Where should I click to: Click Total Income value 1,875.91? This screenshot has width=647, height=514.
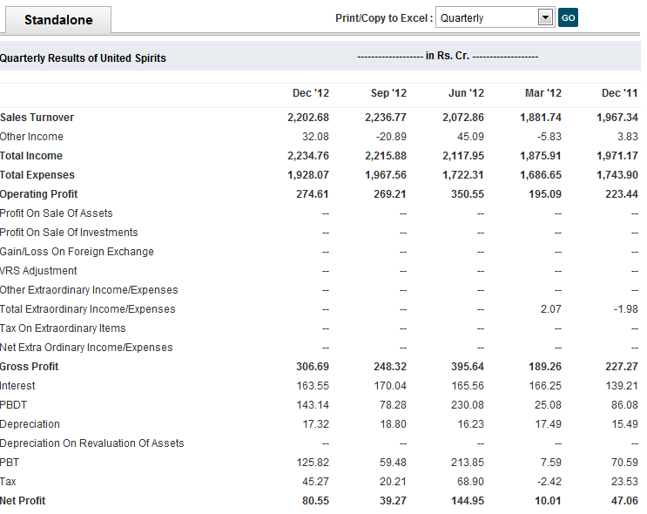click(541, 156)
